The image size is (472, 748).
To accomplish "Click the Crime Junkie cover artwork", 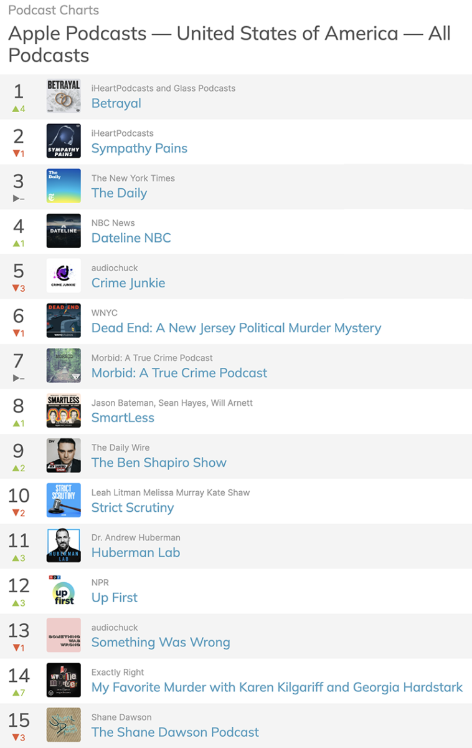I will pyautogui.click(x=64, y=276).
